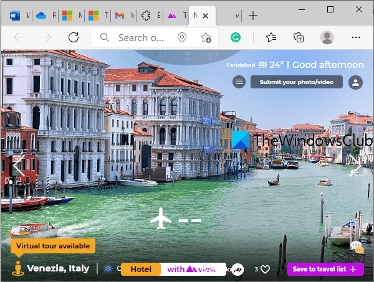Click the Faridabad weather text
Screen dimensions: 374x282
(241, 65)
